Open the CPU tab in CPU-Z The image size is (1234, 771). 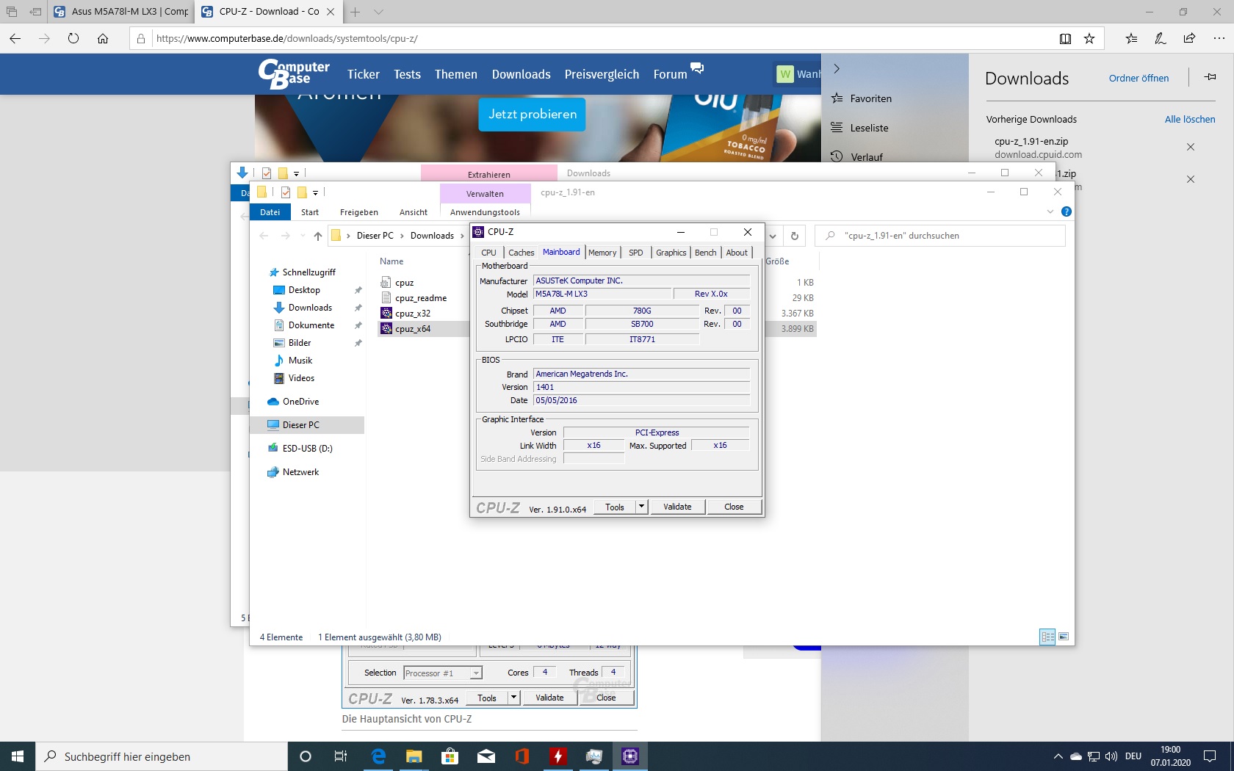pyautogui.click(x=488, y=253)
